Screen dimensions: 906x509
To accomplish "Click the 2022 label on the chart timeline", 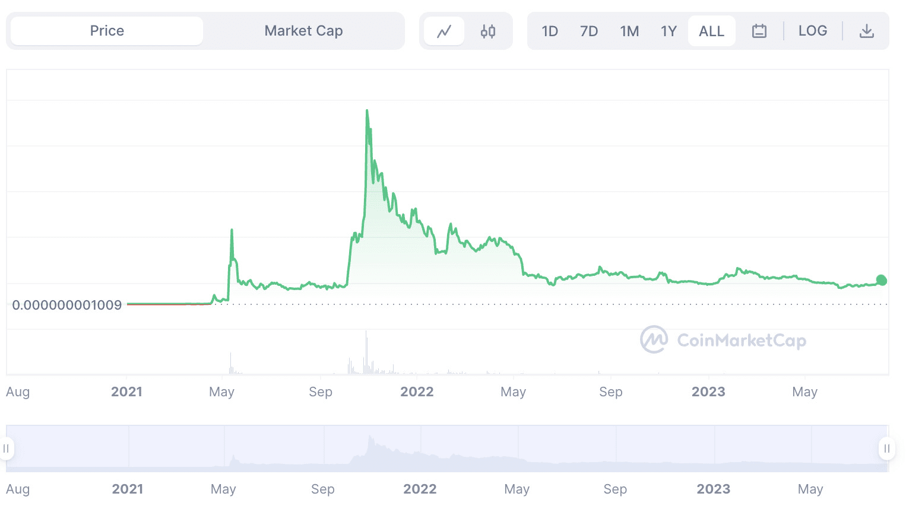I will tap(417, 392).
